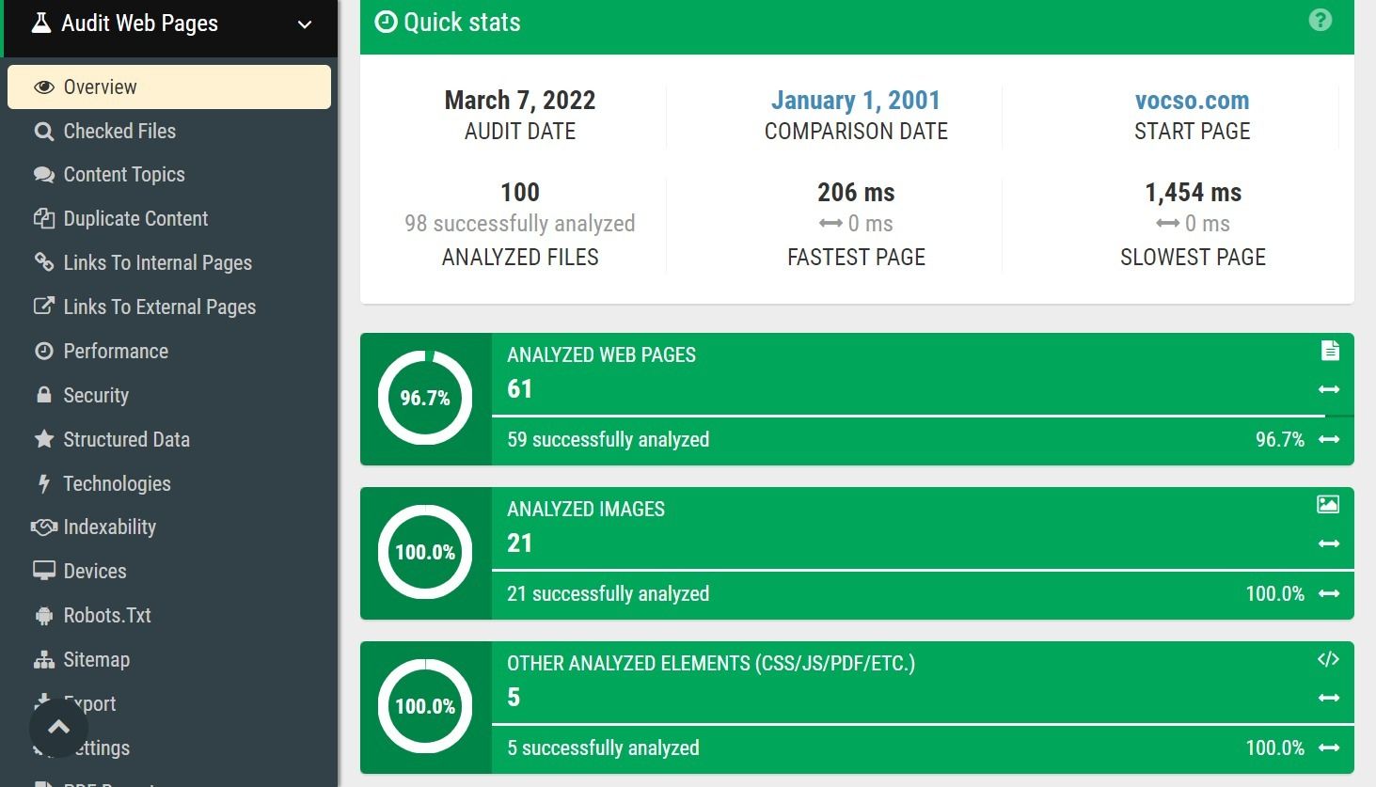Open the Analyzed Images title
Image resolution: width=1376 pixels, height=787 pixels.
point(586,509)
